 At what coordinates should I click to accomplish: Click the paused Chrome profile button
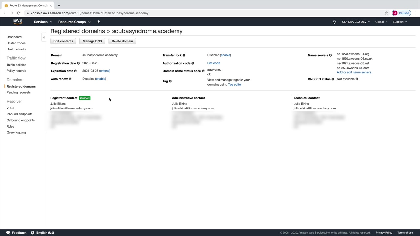click(401, 13)
